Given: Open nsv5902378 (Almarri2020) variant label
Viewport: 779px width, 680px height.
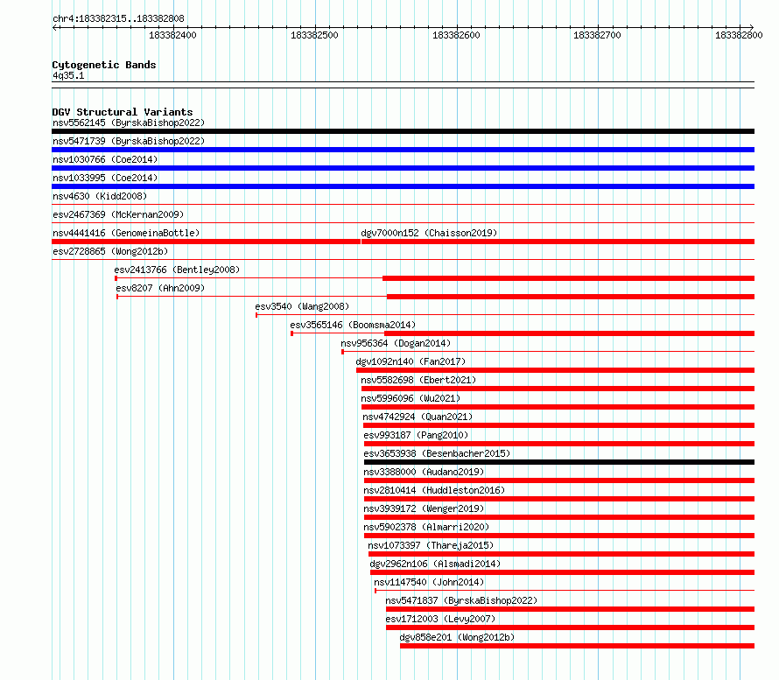Looking at the screenshot, I should pos(426,527).
